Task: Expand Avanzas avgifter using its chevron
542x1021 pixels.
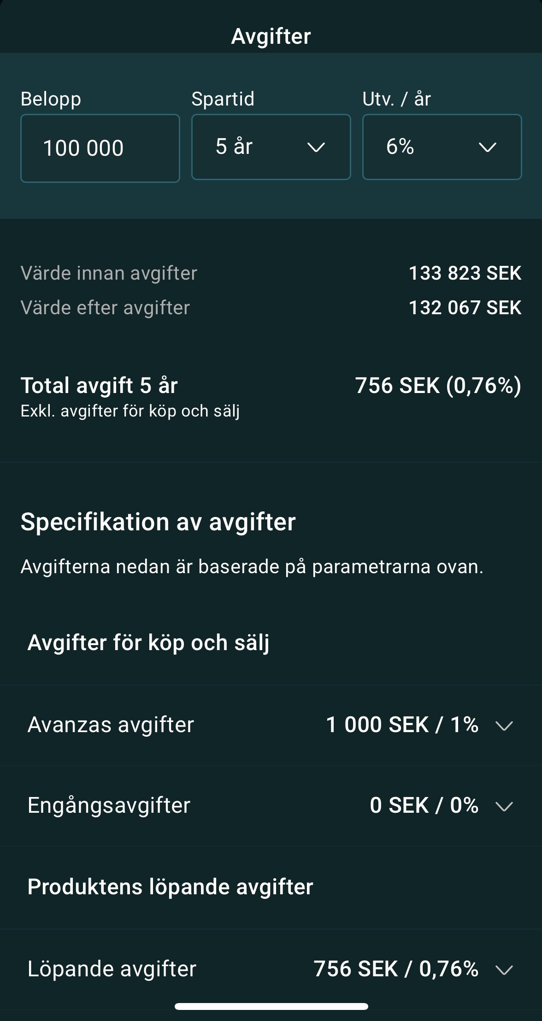Action: coord(504,726)
